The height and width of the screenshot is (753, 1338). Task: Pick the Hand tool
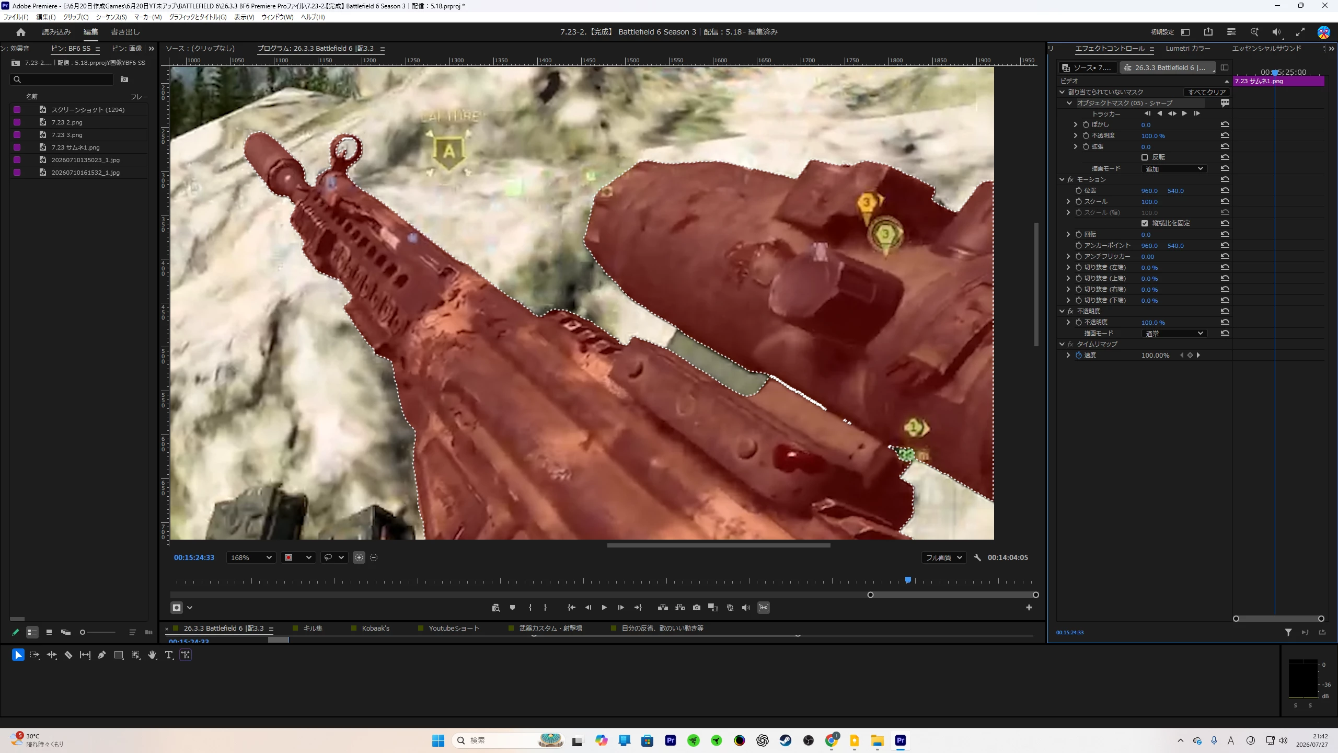coord(152,655)
